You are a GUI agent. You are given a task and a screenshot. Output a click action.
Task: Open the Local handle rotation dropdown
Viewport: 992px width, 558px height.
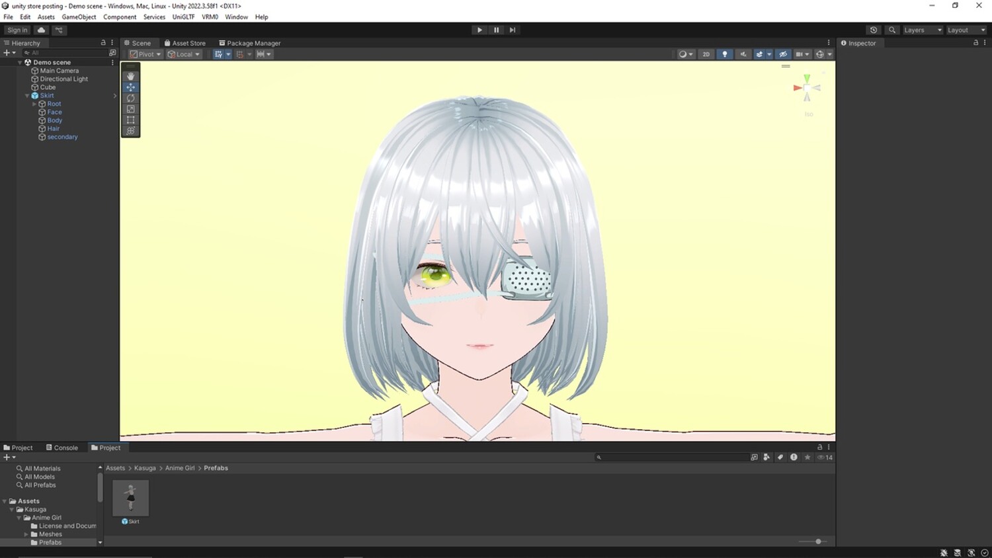coord(184,54)
